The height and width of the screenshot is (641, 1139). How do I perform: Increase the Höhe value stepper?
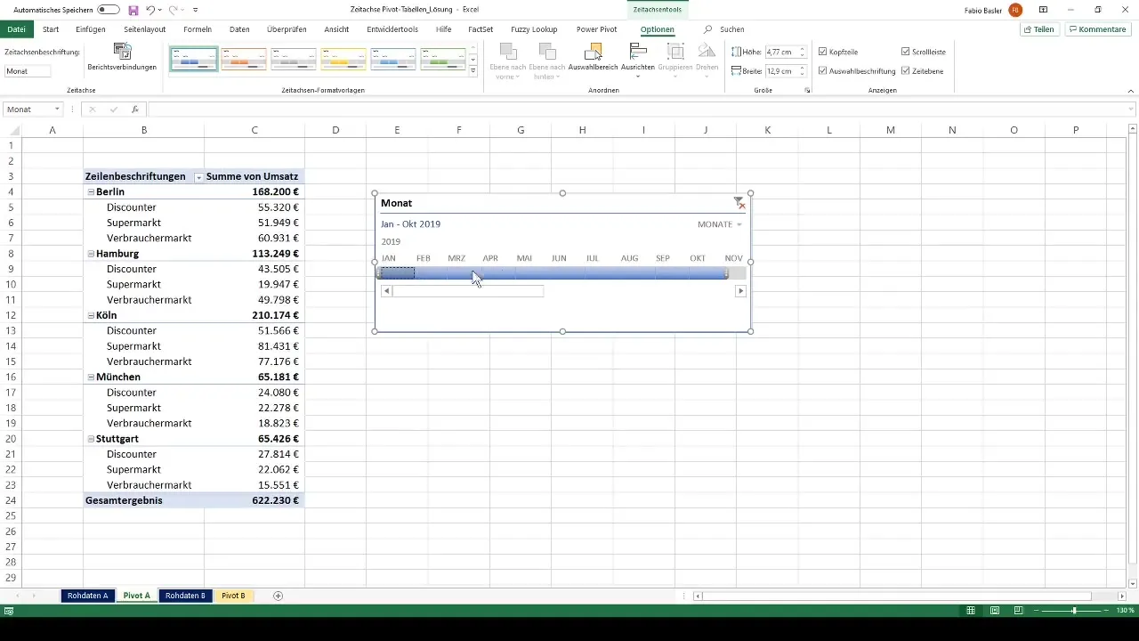(x=802, y=49)
